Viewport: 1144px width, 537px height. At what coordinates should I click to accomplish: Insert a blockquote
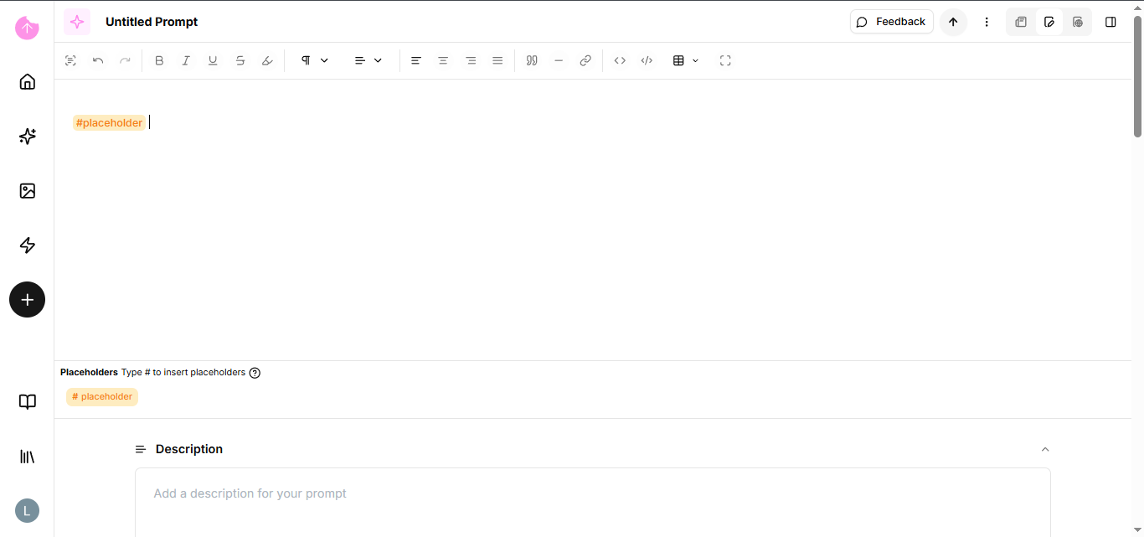[532, 60]
